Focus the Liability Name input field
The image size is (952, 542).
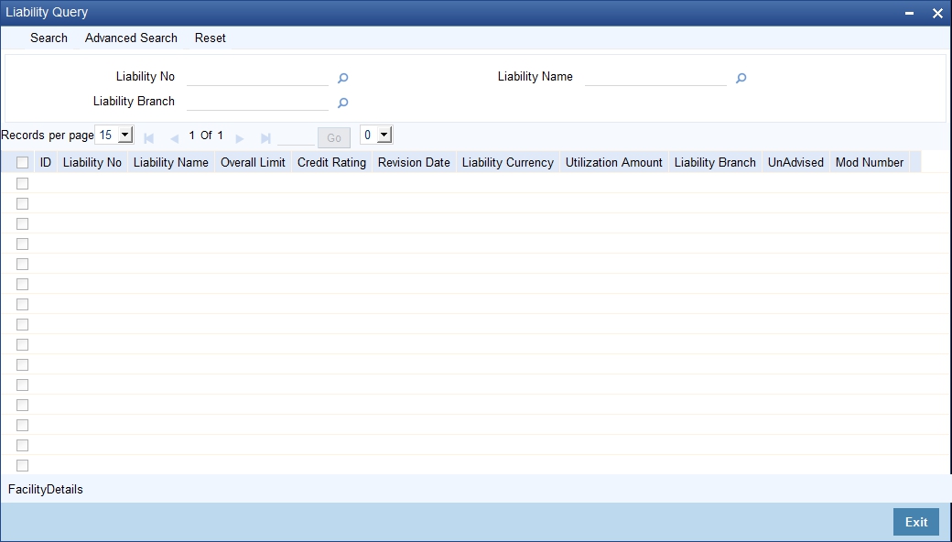click(655, 77)
